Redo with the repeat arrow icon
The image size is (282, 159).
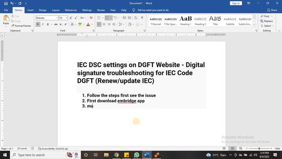20,3
